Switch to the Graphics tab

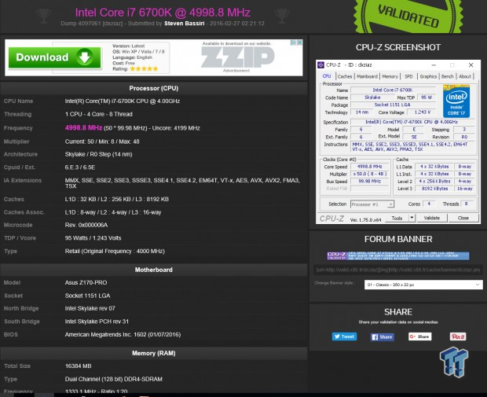428,76
